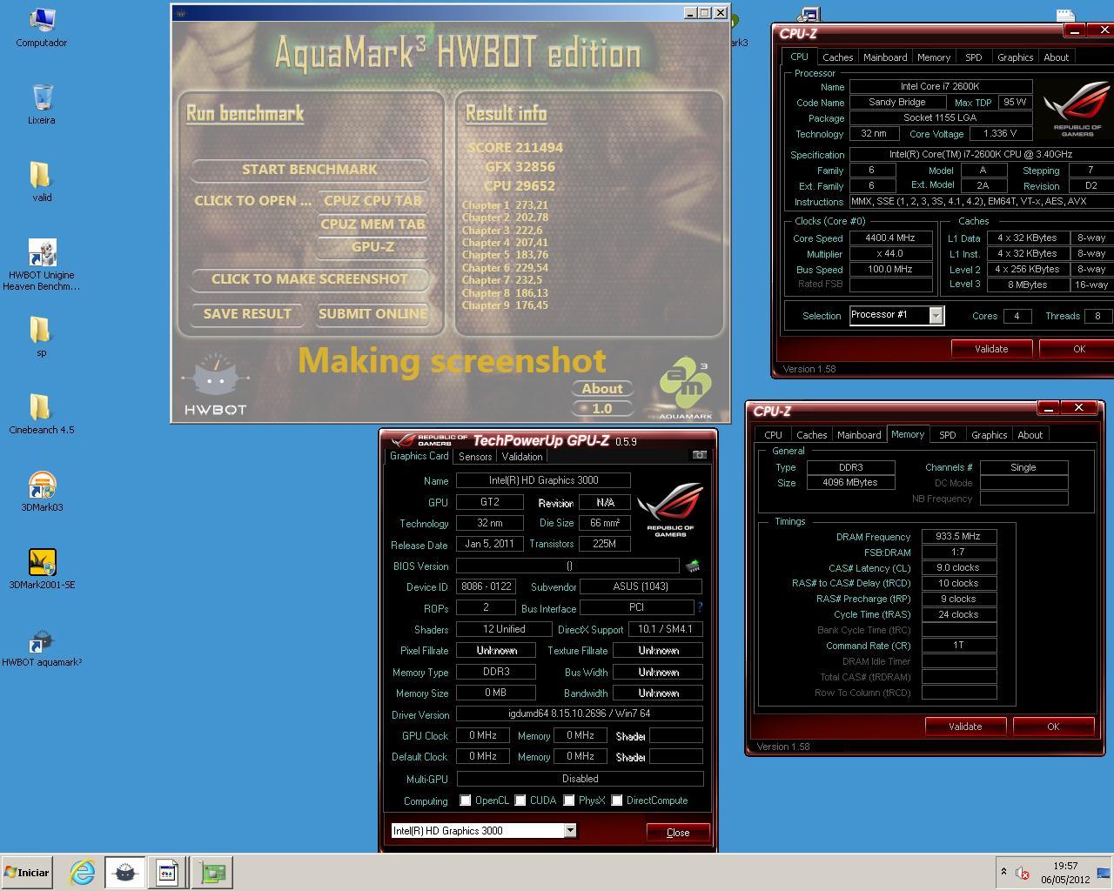Image resolution: width=1114 pixels, height=891 pixels.
Task: Click the GPU-Z BIOS save chip icon
Action: [693, 566]
